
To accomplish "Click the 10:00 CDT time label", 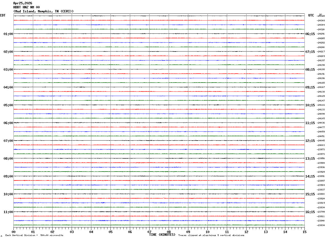I will 8,194.
